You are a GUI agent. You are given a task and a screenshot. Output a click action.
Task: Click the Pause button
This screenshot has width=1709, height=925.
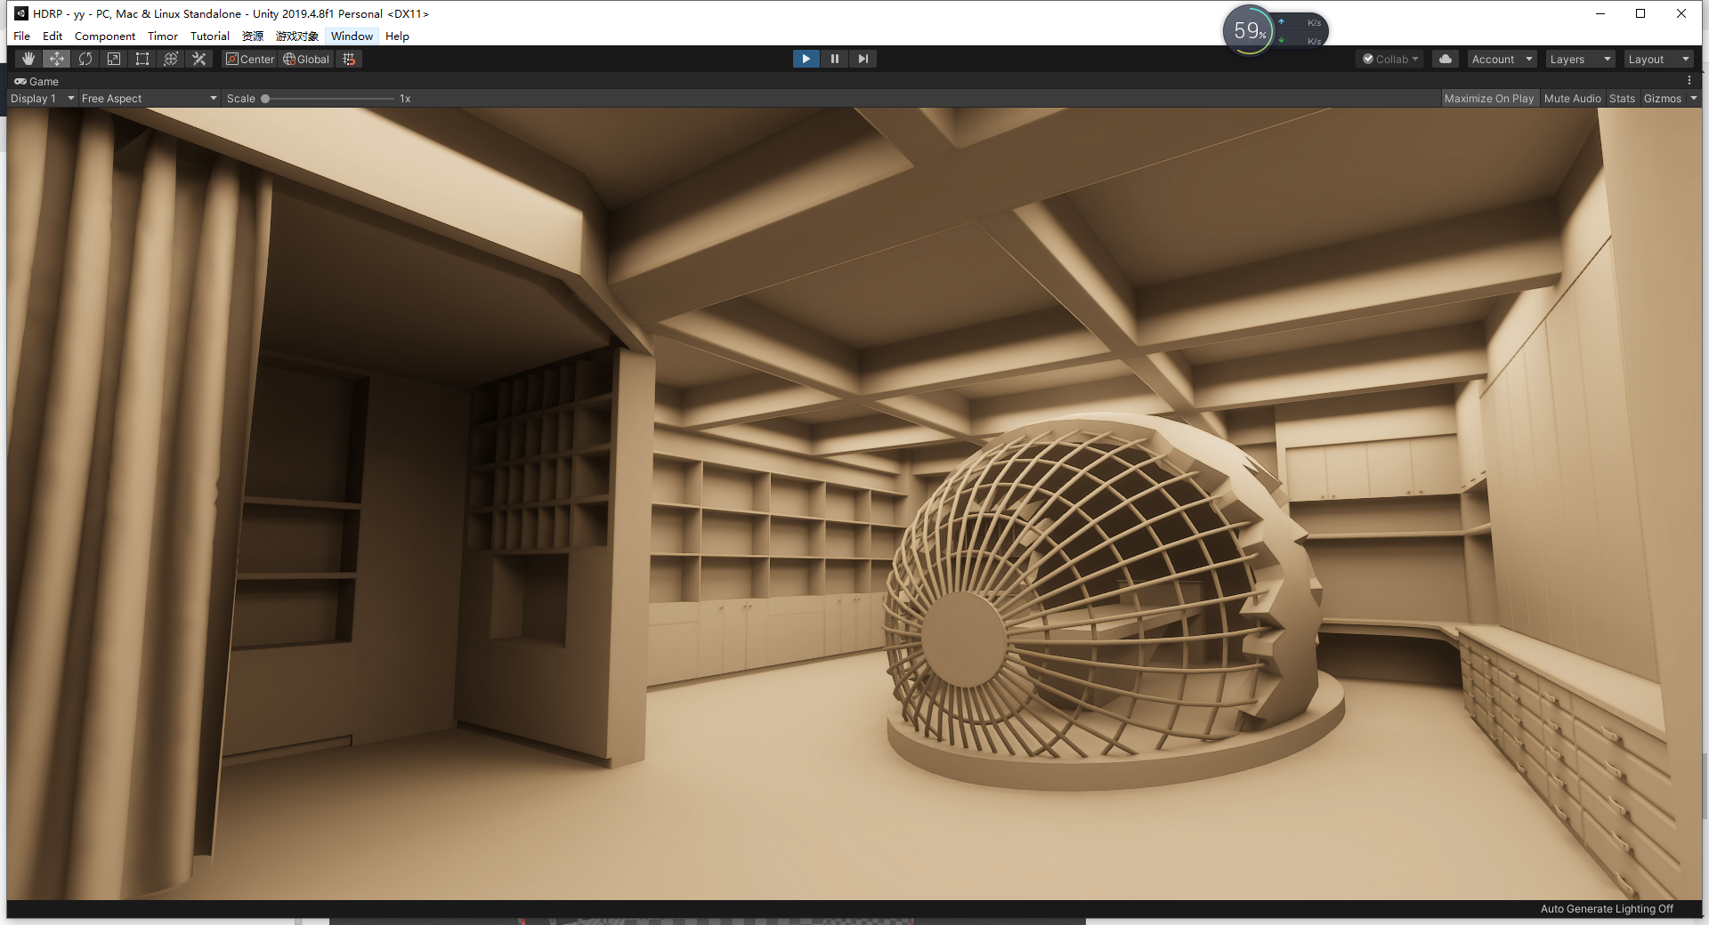tap(834, 59)
